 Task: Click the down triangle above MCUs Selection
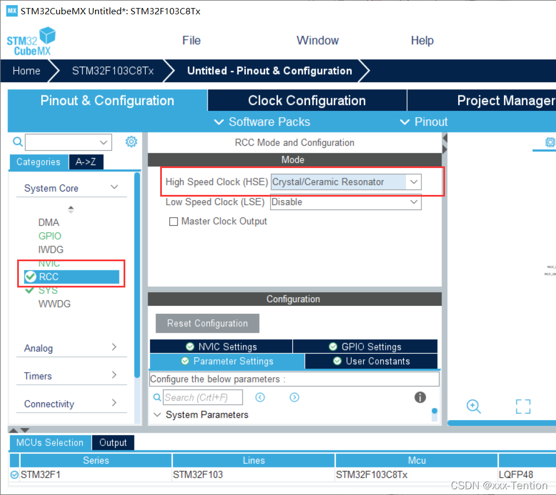click(25, 430)
